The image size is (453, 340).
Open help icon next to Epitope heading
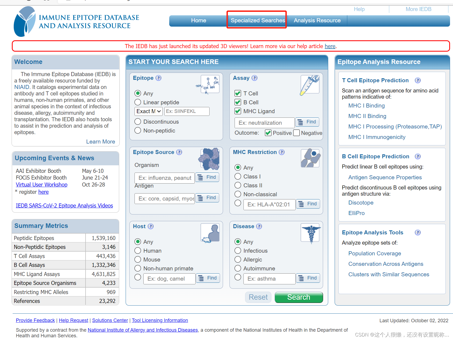tap(158, 78)
